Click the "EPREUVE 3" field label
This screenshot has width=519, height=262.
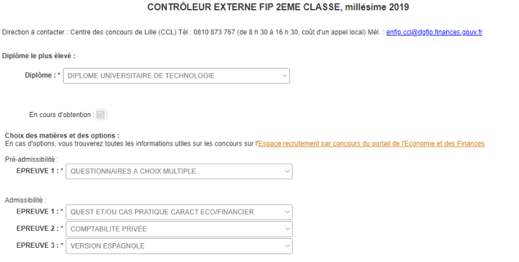(x=38, y=246)
